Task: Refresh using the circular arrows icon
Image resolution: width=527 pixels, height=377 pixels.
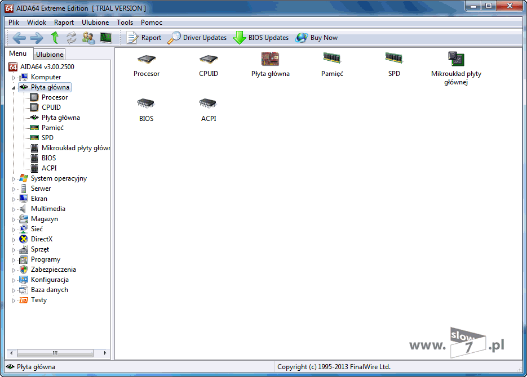Action: coord(71,38)
